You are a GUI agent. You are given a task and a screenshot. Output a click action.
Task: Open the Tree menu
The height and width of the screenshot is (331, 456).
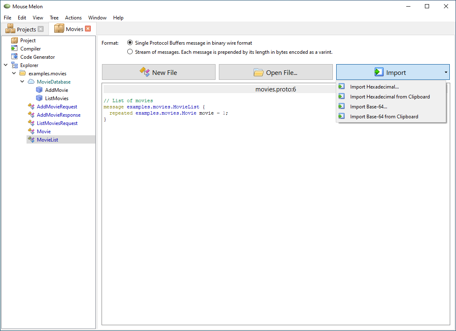click(54, 18)
